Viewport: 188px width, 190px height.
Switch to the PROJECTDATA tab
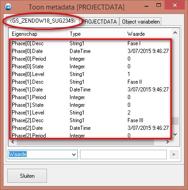tap(99, 22)
